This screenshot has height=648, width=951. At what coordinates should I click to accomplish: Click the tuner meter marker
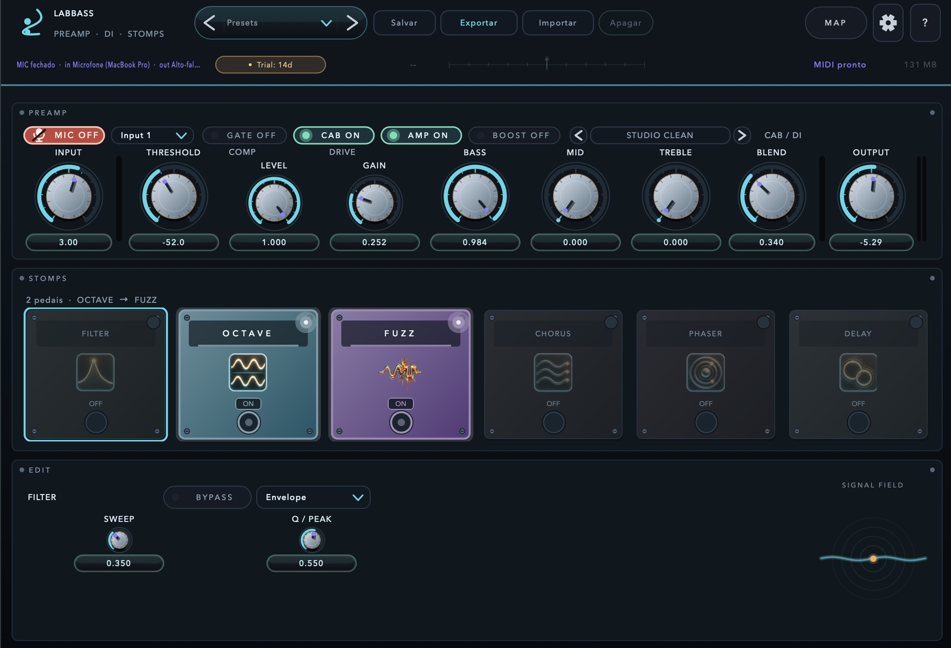tap(547, 63)
